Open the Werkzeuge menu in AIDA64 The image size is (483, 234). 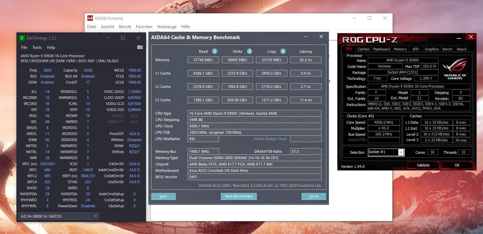[167, 27]
